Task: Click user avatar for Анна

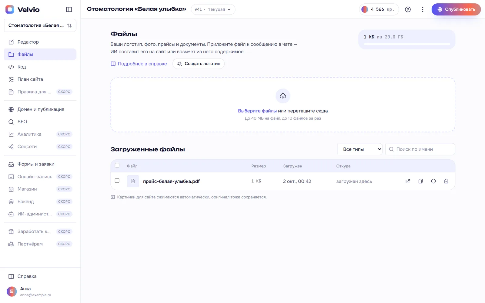Action: (x=12, y=291)
